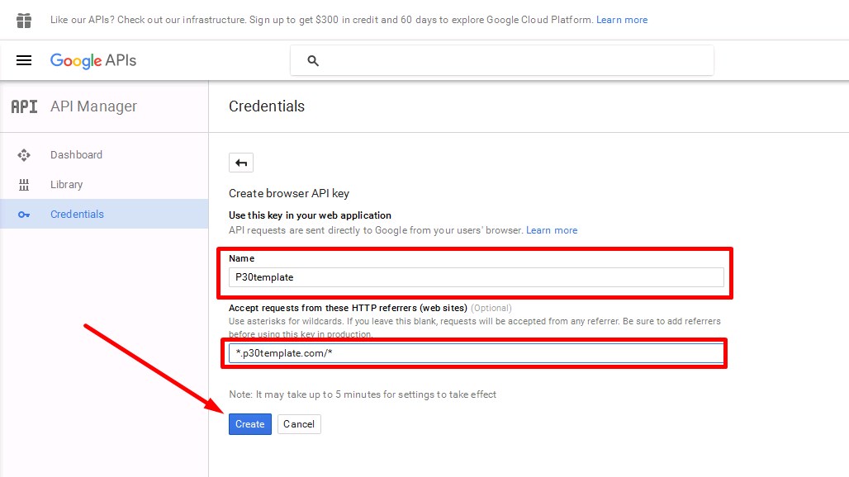The height and width of the screenshot is (477, 849).
Task: Select Credentials in the sidebar
Action: [x=104, y=215]
